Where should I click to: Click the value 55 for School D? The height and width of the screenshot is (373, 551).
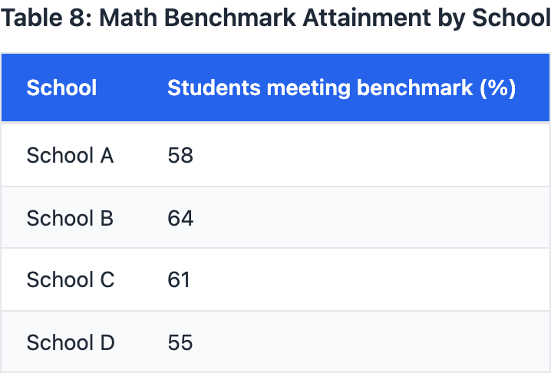(x=180, y=342)
